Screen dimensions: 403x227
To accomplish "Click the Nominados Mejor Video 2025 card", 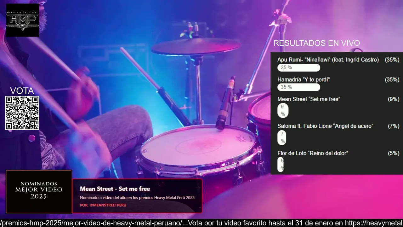I will point(39,192).
